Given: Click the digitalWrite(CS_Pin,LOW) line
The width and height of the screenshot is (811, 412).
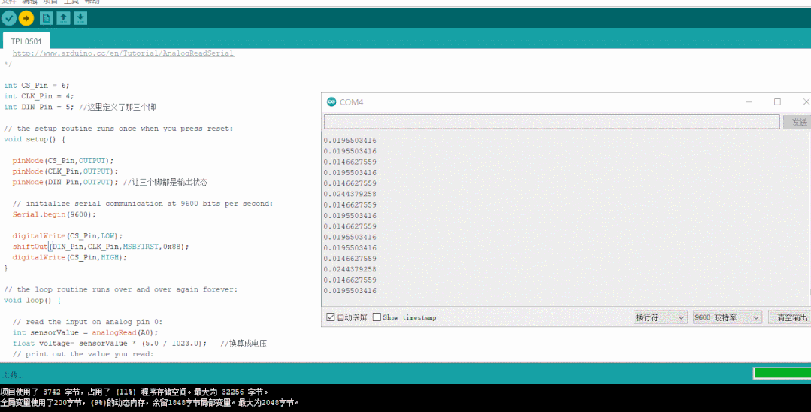Looking at the screenshot, I should click(x=67, y=235).
